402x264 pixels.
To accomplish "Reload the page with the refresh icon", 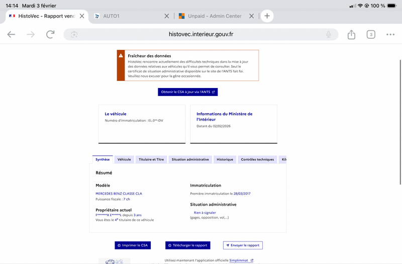I will coord(51,34).
